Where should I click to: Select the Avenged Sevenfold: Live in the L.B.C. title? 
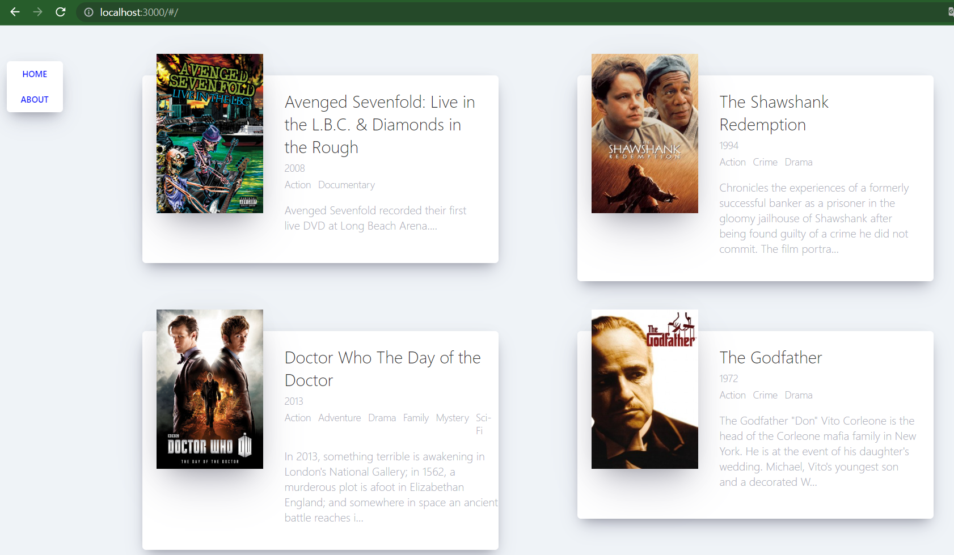pos(380,125)
